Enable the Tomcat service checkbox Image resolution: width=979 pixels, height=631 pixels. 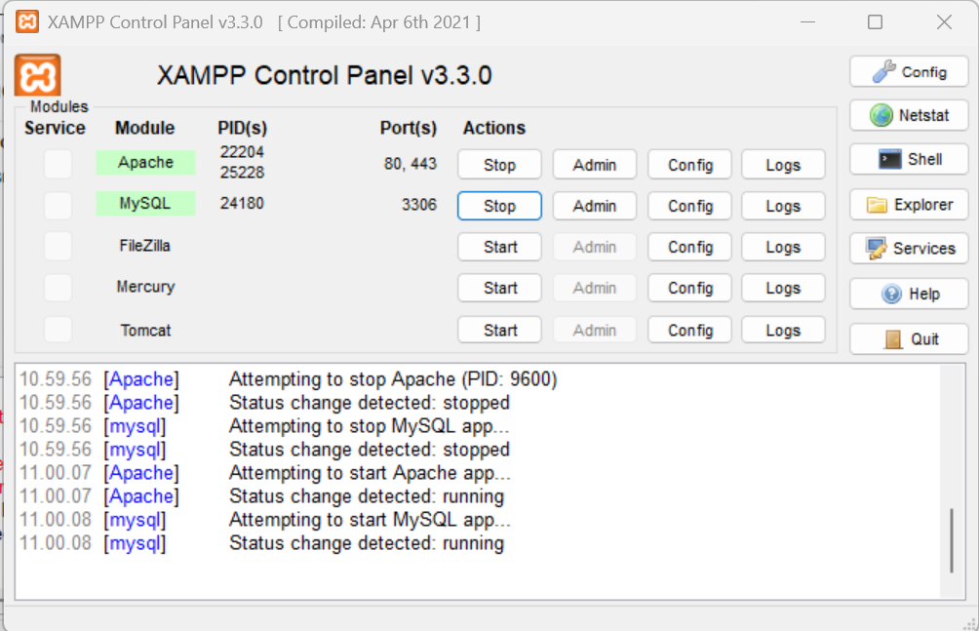tap(57, 330)
